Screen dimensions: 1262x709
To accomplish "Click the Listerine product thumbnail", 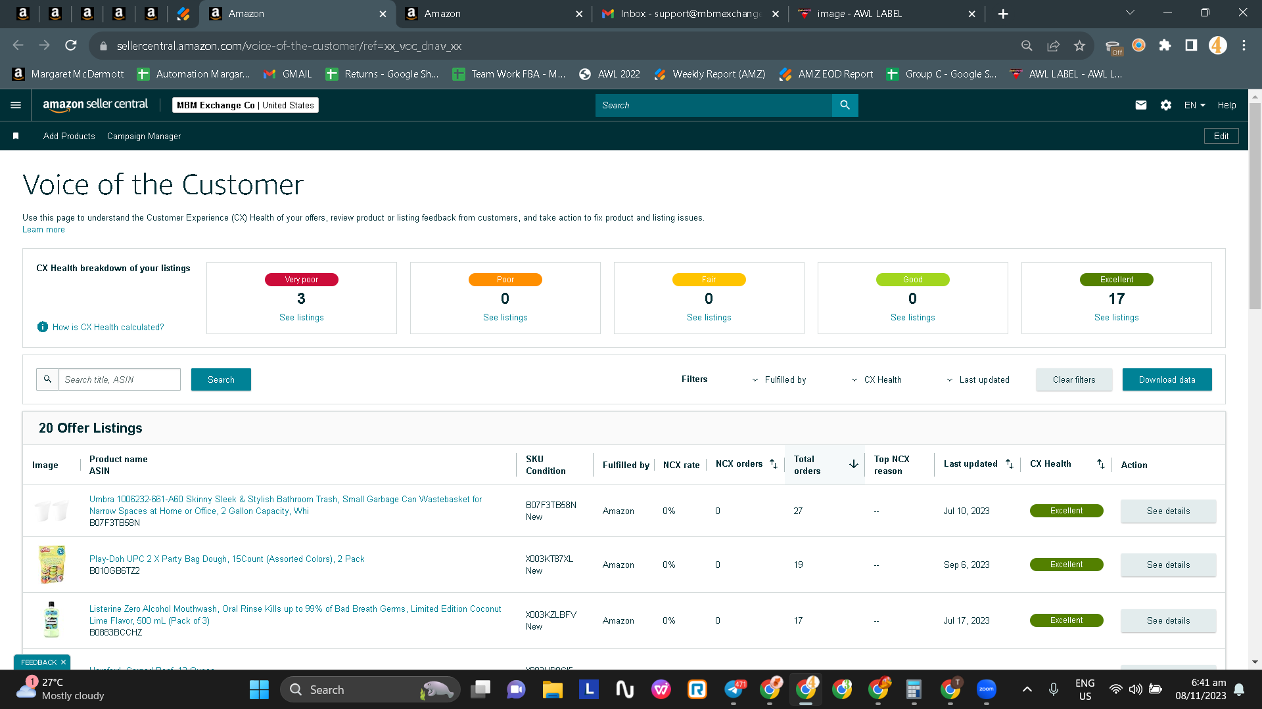I will click(52, 620).
